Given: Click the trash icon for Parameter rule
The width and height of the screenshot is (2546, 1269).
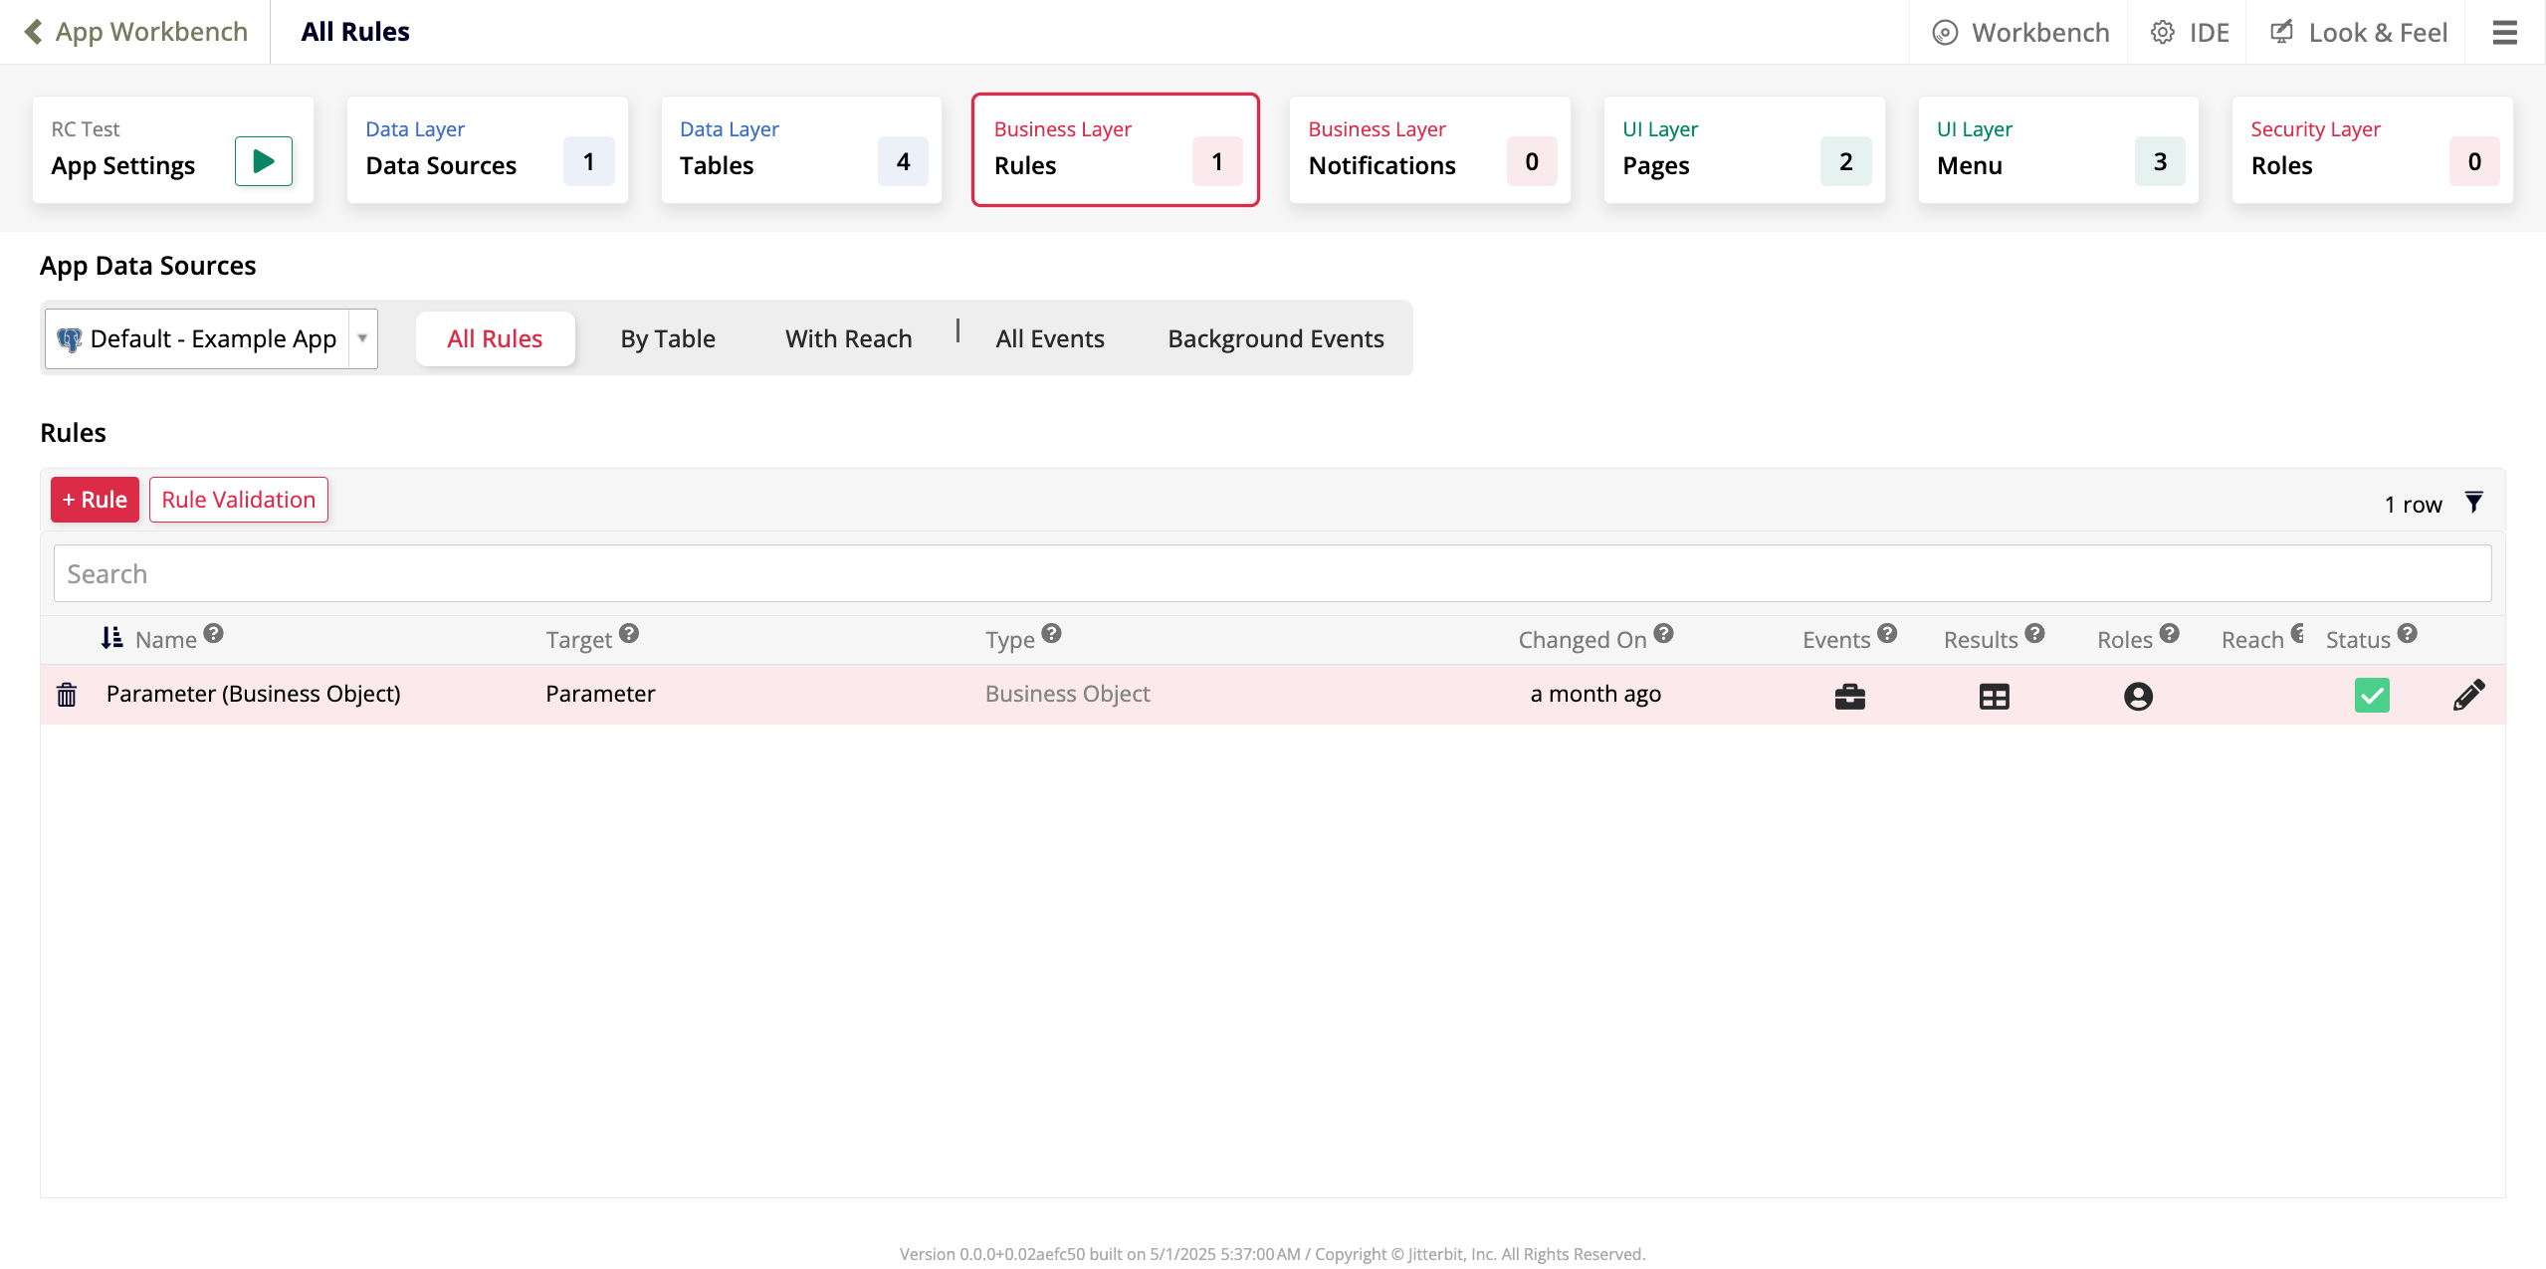Looking at the screenshot, I should [x=67, y=695].
